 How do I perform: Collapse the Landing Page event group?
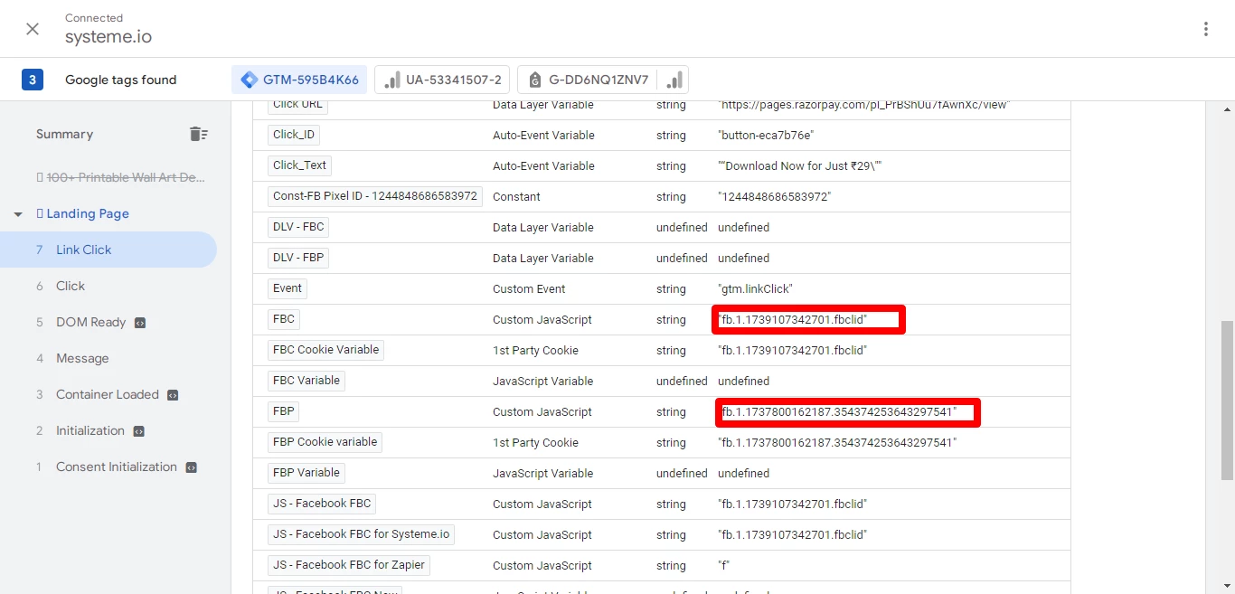click(x=18, y=214)
